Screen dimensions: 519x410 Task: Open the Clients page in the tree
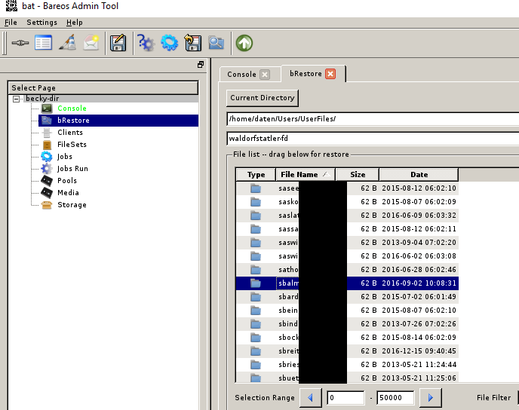[70, 133]
